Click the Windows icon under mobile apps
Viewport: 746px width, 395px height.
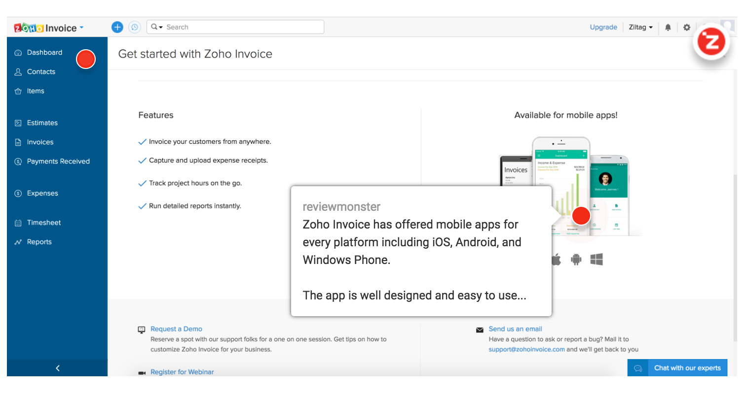click(x=597, y=260)
